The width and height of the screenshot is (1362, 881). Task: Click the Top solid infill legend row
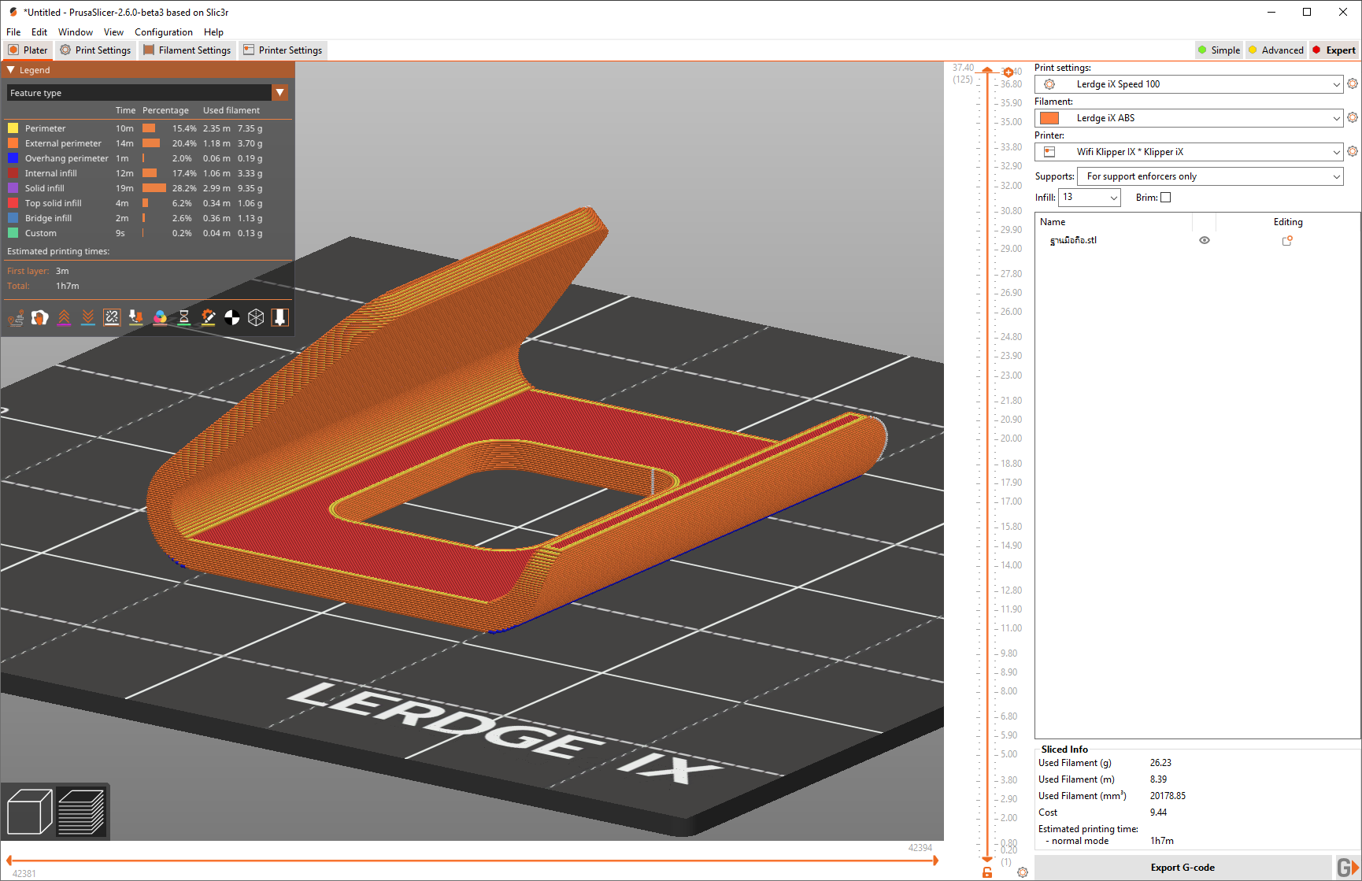click(147, 203)
